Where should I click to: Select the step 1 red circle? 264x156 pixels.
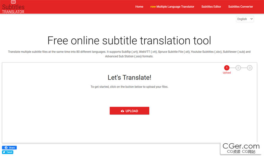pyautogui.click(x=227, y=68)
